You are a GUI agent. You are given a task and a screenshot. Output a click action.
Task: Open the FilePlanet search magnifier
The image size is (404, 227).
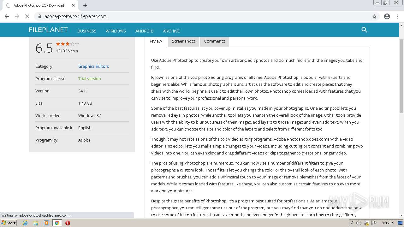tap(364, 30)
